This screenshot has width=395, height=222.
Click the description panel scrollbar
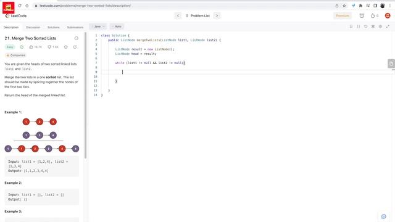(x=86, y=96)
